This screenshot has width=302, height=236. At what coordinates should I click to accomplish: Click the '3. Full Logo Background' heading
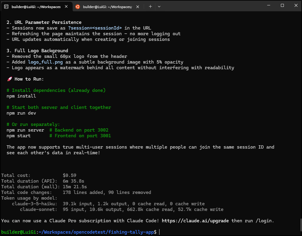tap(37, 51)
